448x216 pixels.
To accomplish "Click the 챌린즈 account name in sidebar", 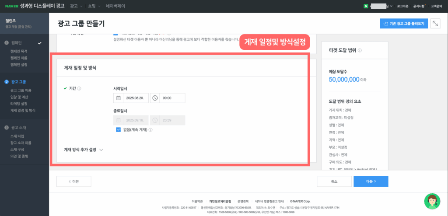I will pos(10,21).
